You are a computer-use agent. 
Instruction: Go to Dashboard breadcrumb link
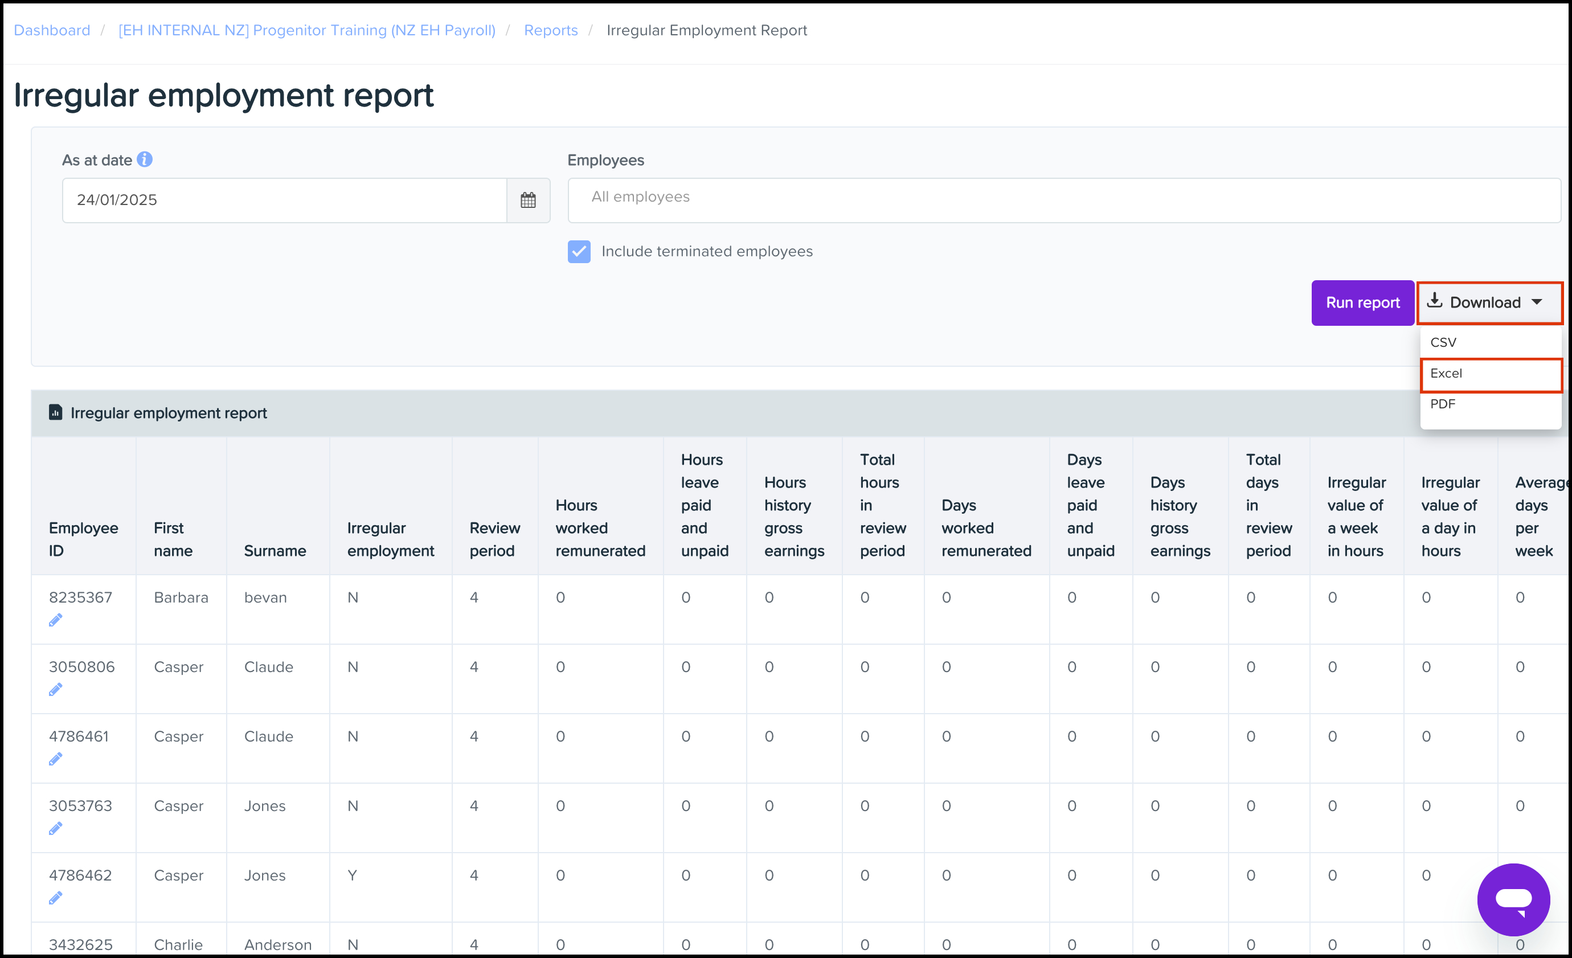pyautogui.click(x=52, y=30)
